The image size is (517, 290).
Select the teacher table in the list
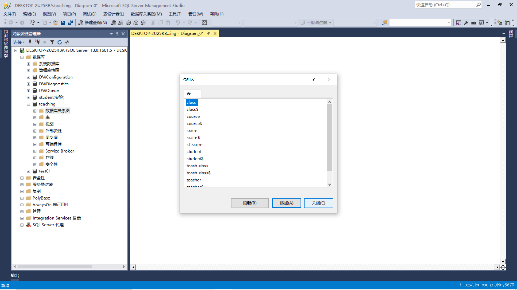[x=194, y=180]
